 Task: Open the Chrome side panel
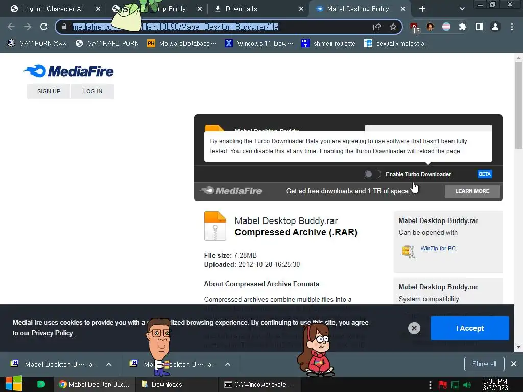pyautogui.click(x=479, y=27)
